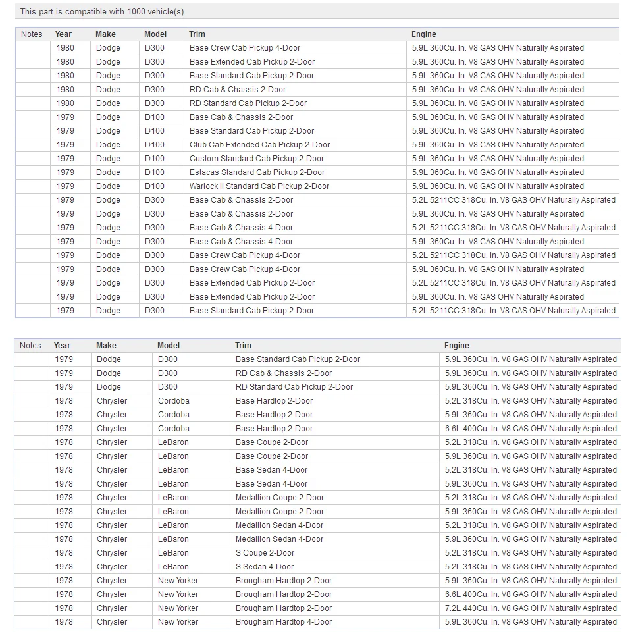The image size is (632, 632).
Task: Select 5.2L engine for D300 Base Cab & Chassis 2-Door
Action: 513,200
